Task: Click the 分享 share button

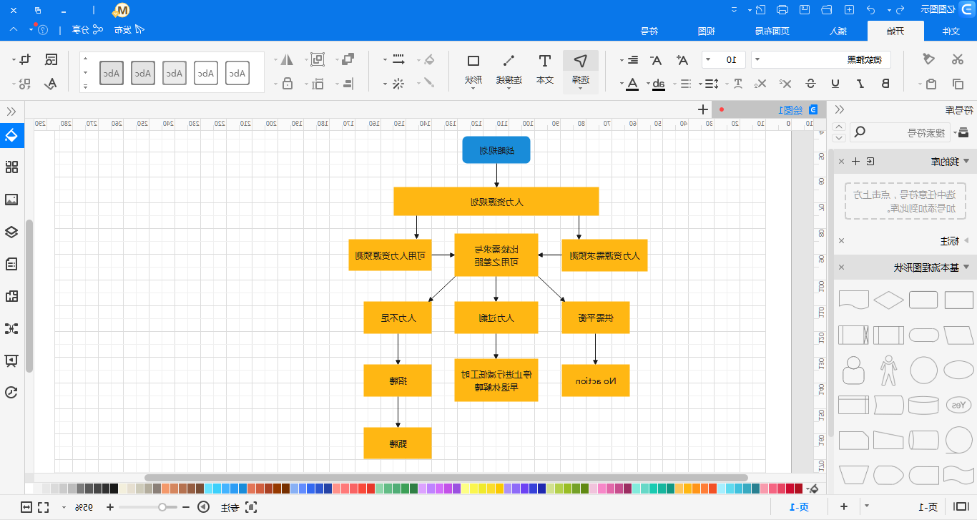Action: (x=87, y=30)
